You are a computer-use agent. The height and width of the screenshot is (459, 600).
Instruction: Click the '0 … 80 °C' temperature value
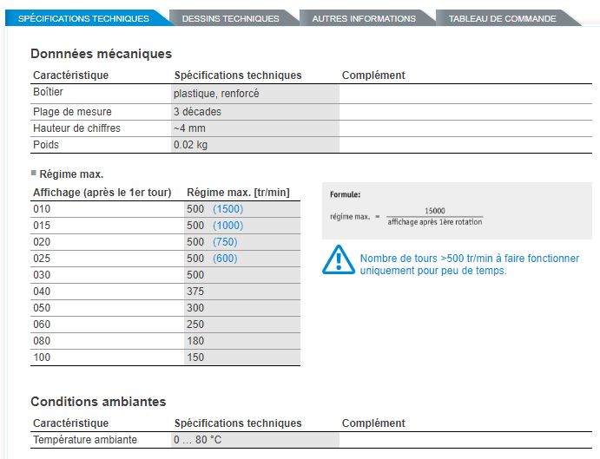(x=197, y=440)
